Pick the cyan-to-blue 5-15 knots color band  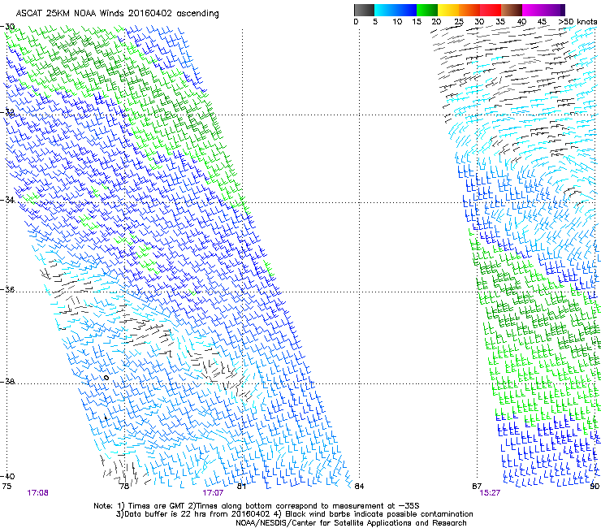[x=396, y=10]
